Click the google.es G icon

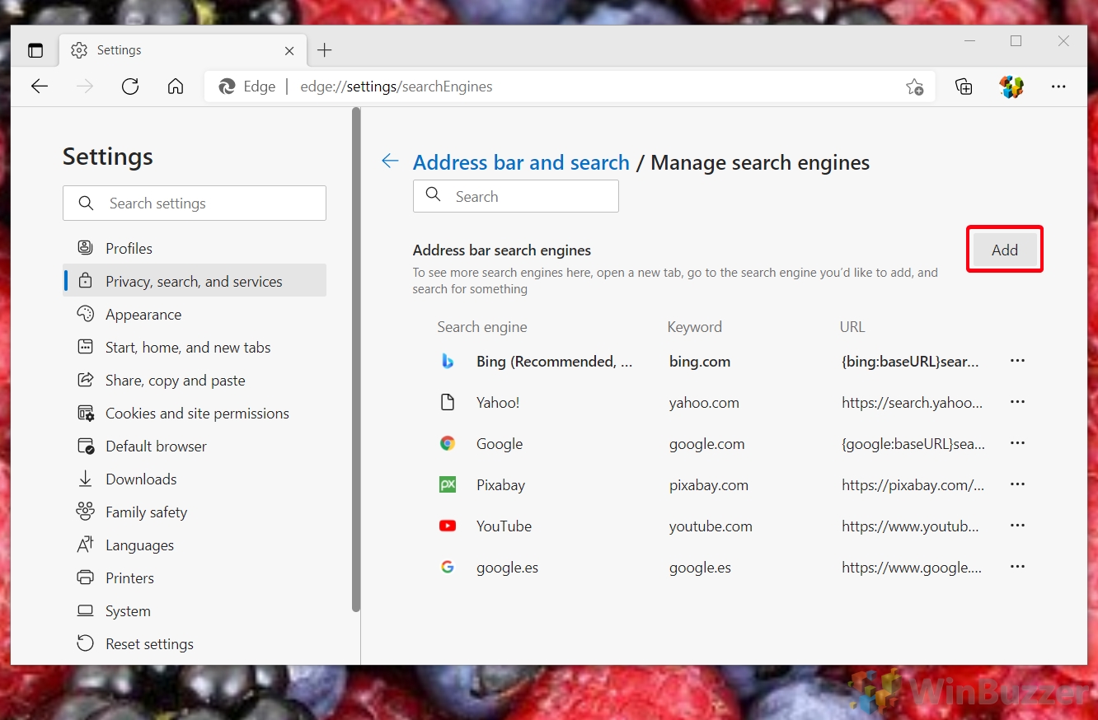[x=448, y=567]
